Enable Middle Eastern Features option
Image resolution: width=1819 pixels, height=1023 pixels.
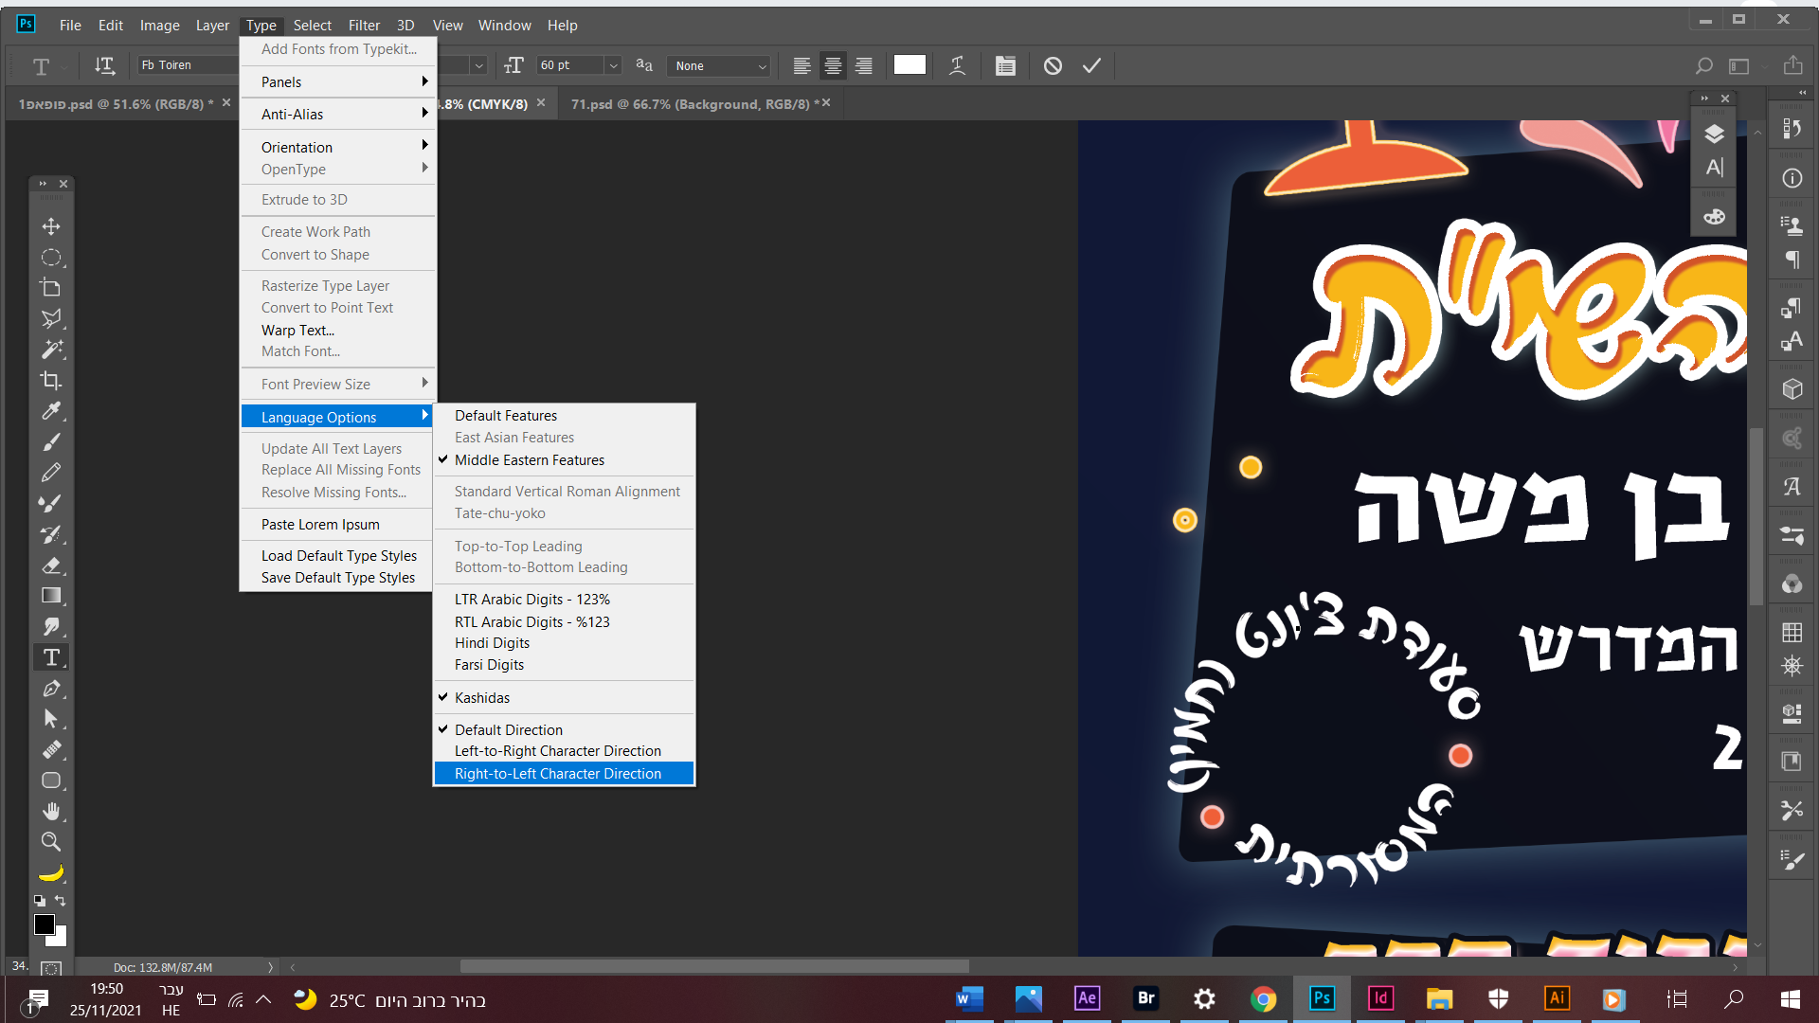[529, 460]
